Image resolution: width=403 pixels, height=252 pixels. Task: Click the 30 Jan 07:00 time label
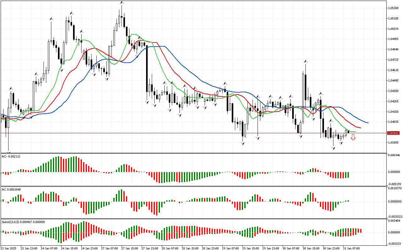point(291,248)
